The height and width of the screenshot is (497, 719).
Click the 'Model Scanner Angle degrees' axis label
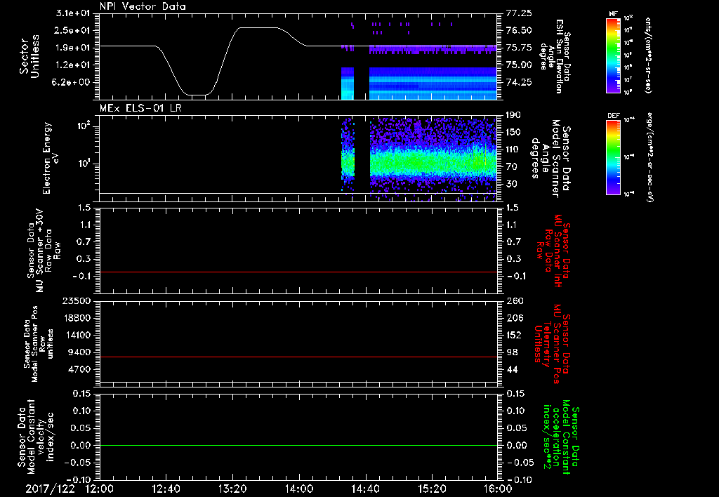(550, 159)
